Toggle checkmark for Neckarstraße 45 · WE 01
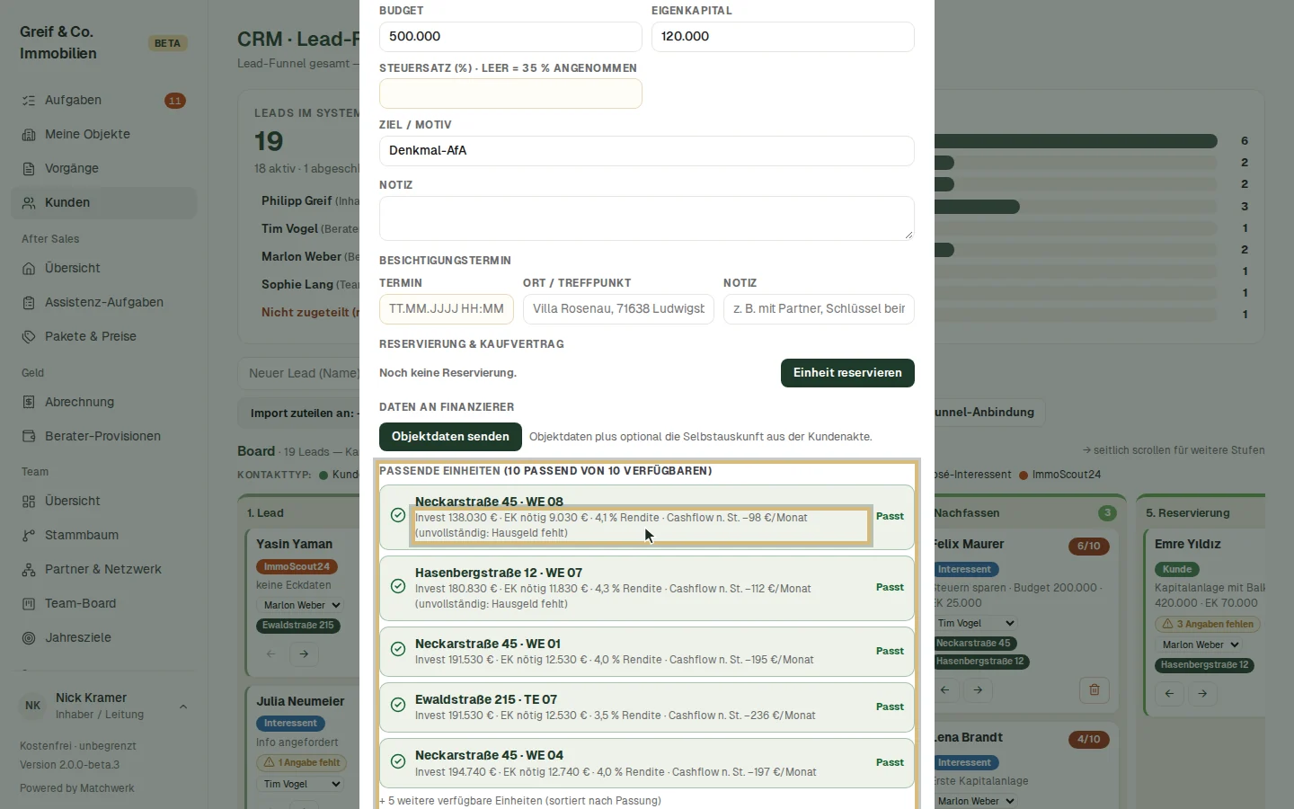1294x809 pixels. [x=398, y=650]
